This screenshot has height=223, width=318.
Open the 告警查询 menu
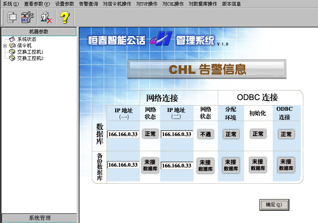(x=88, y=4)
